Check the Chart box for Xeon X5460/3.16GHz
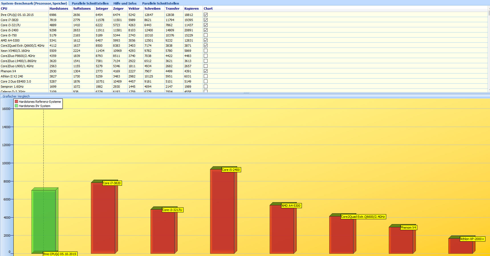 (206, 51)
